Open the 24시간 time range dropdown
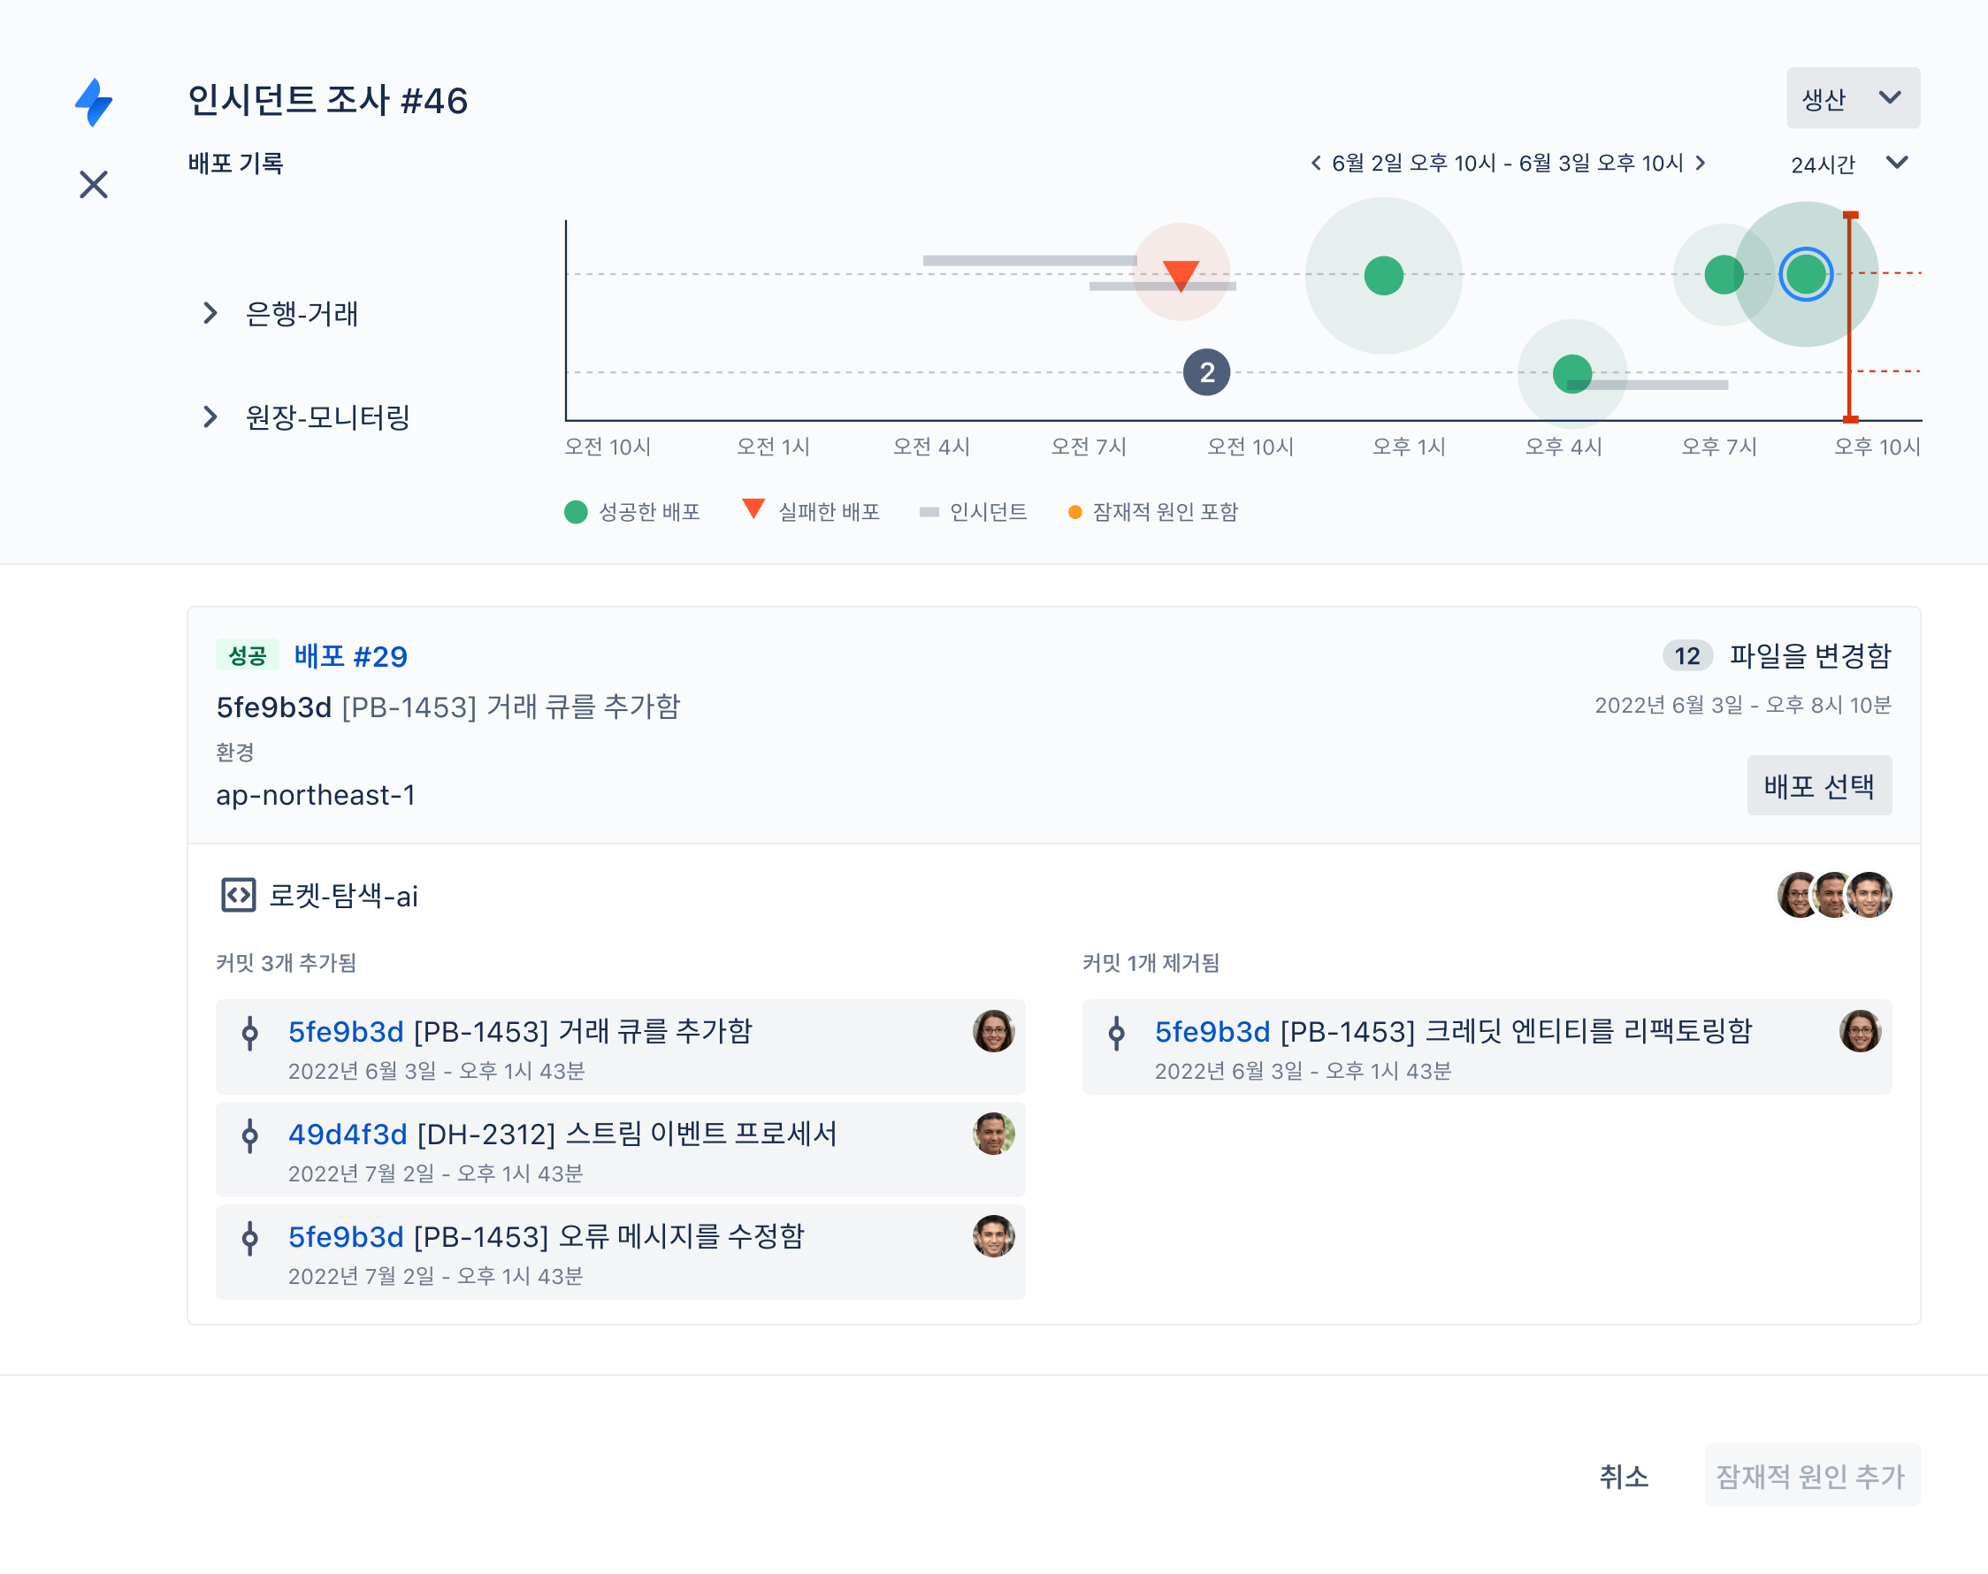Image resolution: width=1988 pixels, height=1574 pixels. click(1848, 164)
